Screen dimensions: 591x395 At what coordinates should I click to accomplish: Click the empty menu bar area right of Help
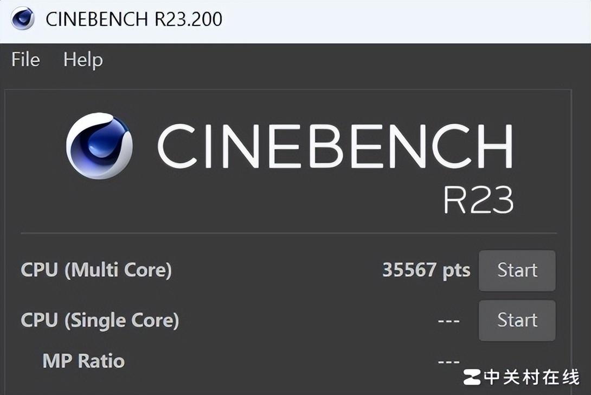(336, 59)
